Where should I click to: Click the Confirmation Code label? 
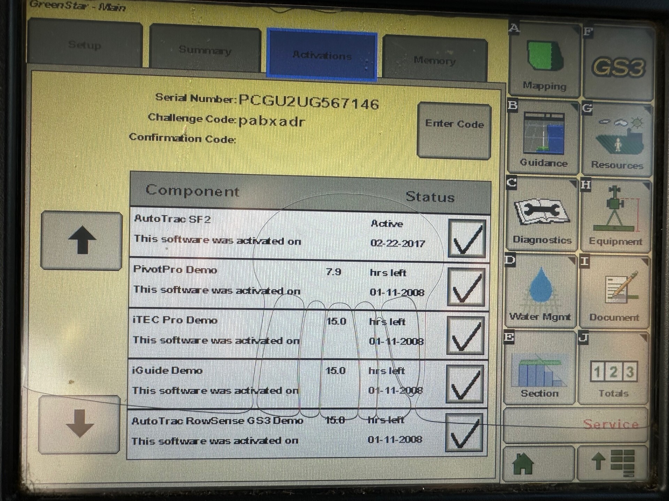coord(183,138)
